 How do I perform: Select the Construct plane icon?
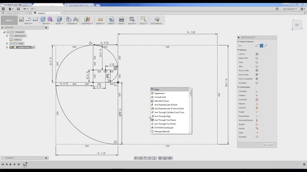tap(87, 19)
